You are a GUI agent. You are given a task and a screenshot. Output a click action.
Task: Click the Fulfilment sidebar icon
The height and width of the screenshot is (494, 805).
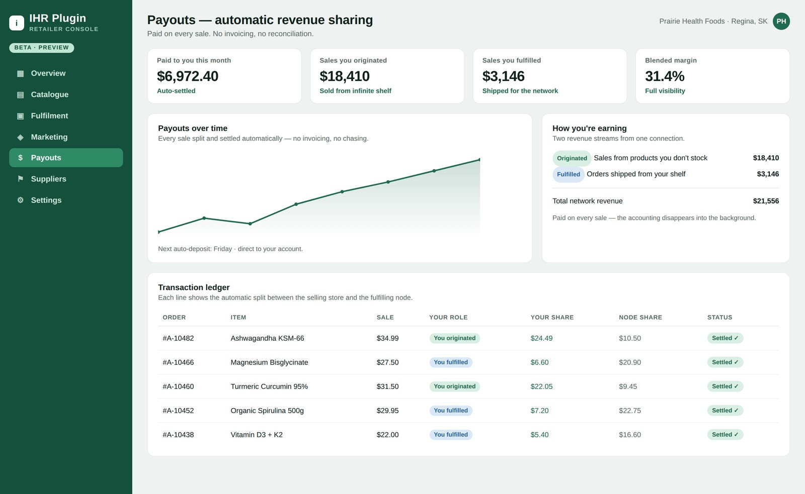pos(21,116)
